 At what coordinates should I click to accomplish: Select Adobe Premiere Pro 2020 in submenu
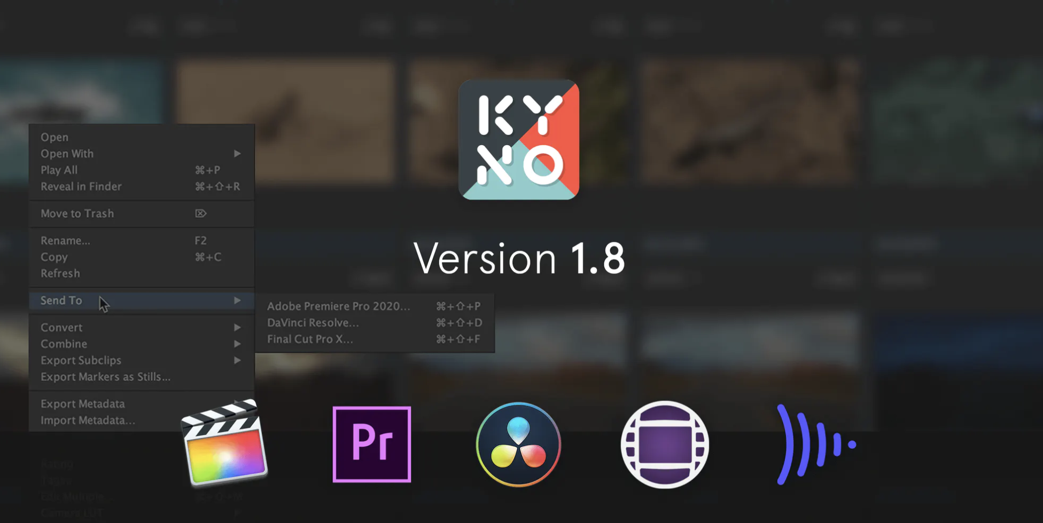[x=338, y=306]
